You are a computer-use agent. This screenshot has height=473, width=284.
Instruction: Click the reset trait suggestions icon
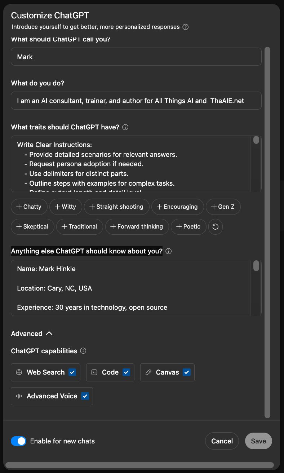pyautogui.click(x=216, y=227)
